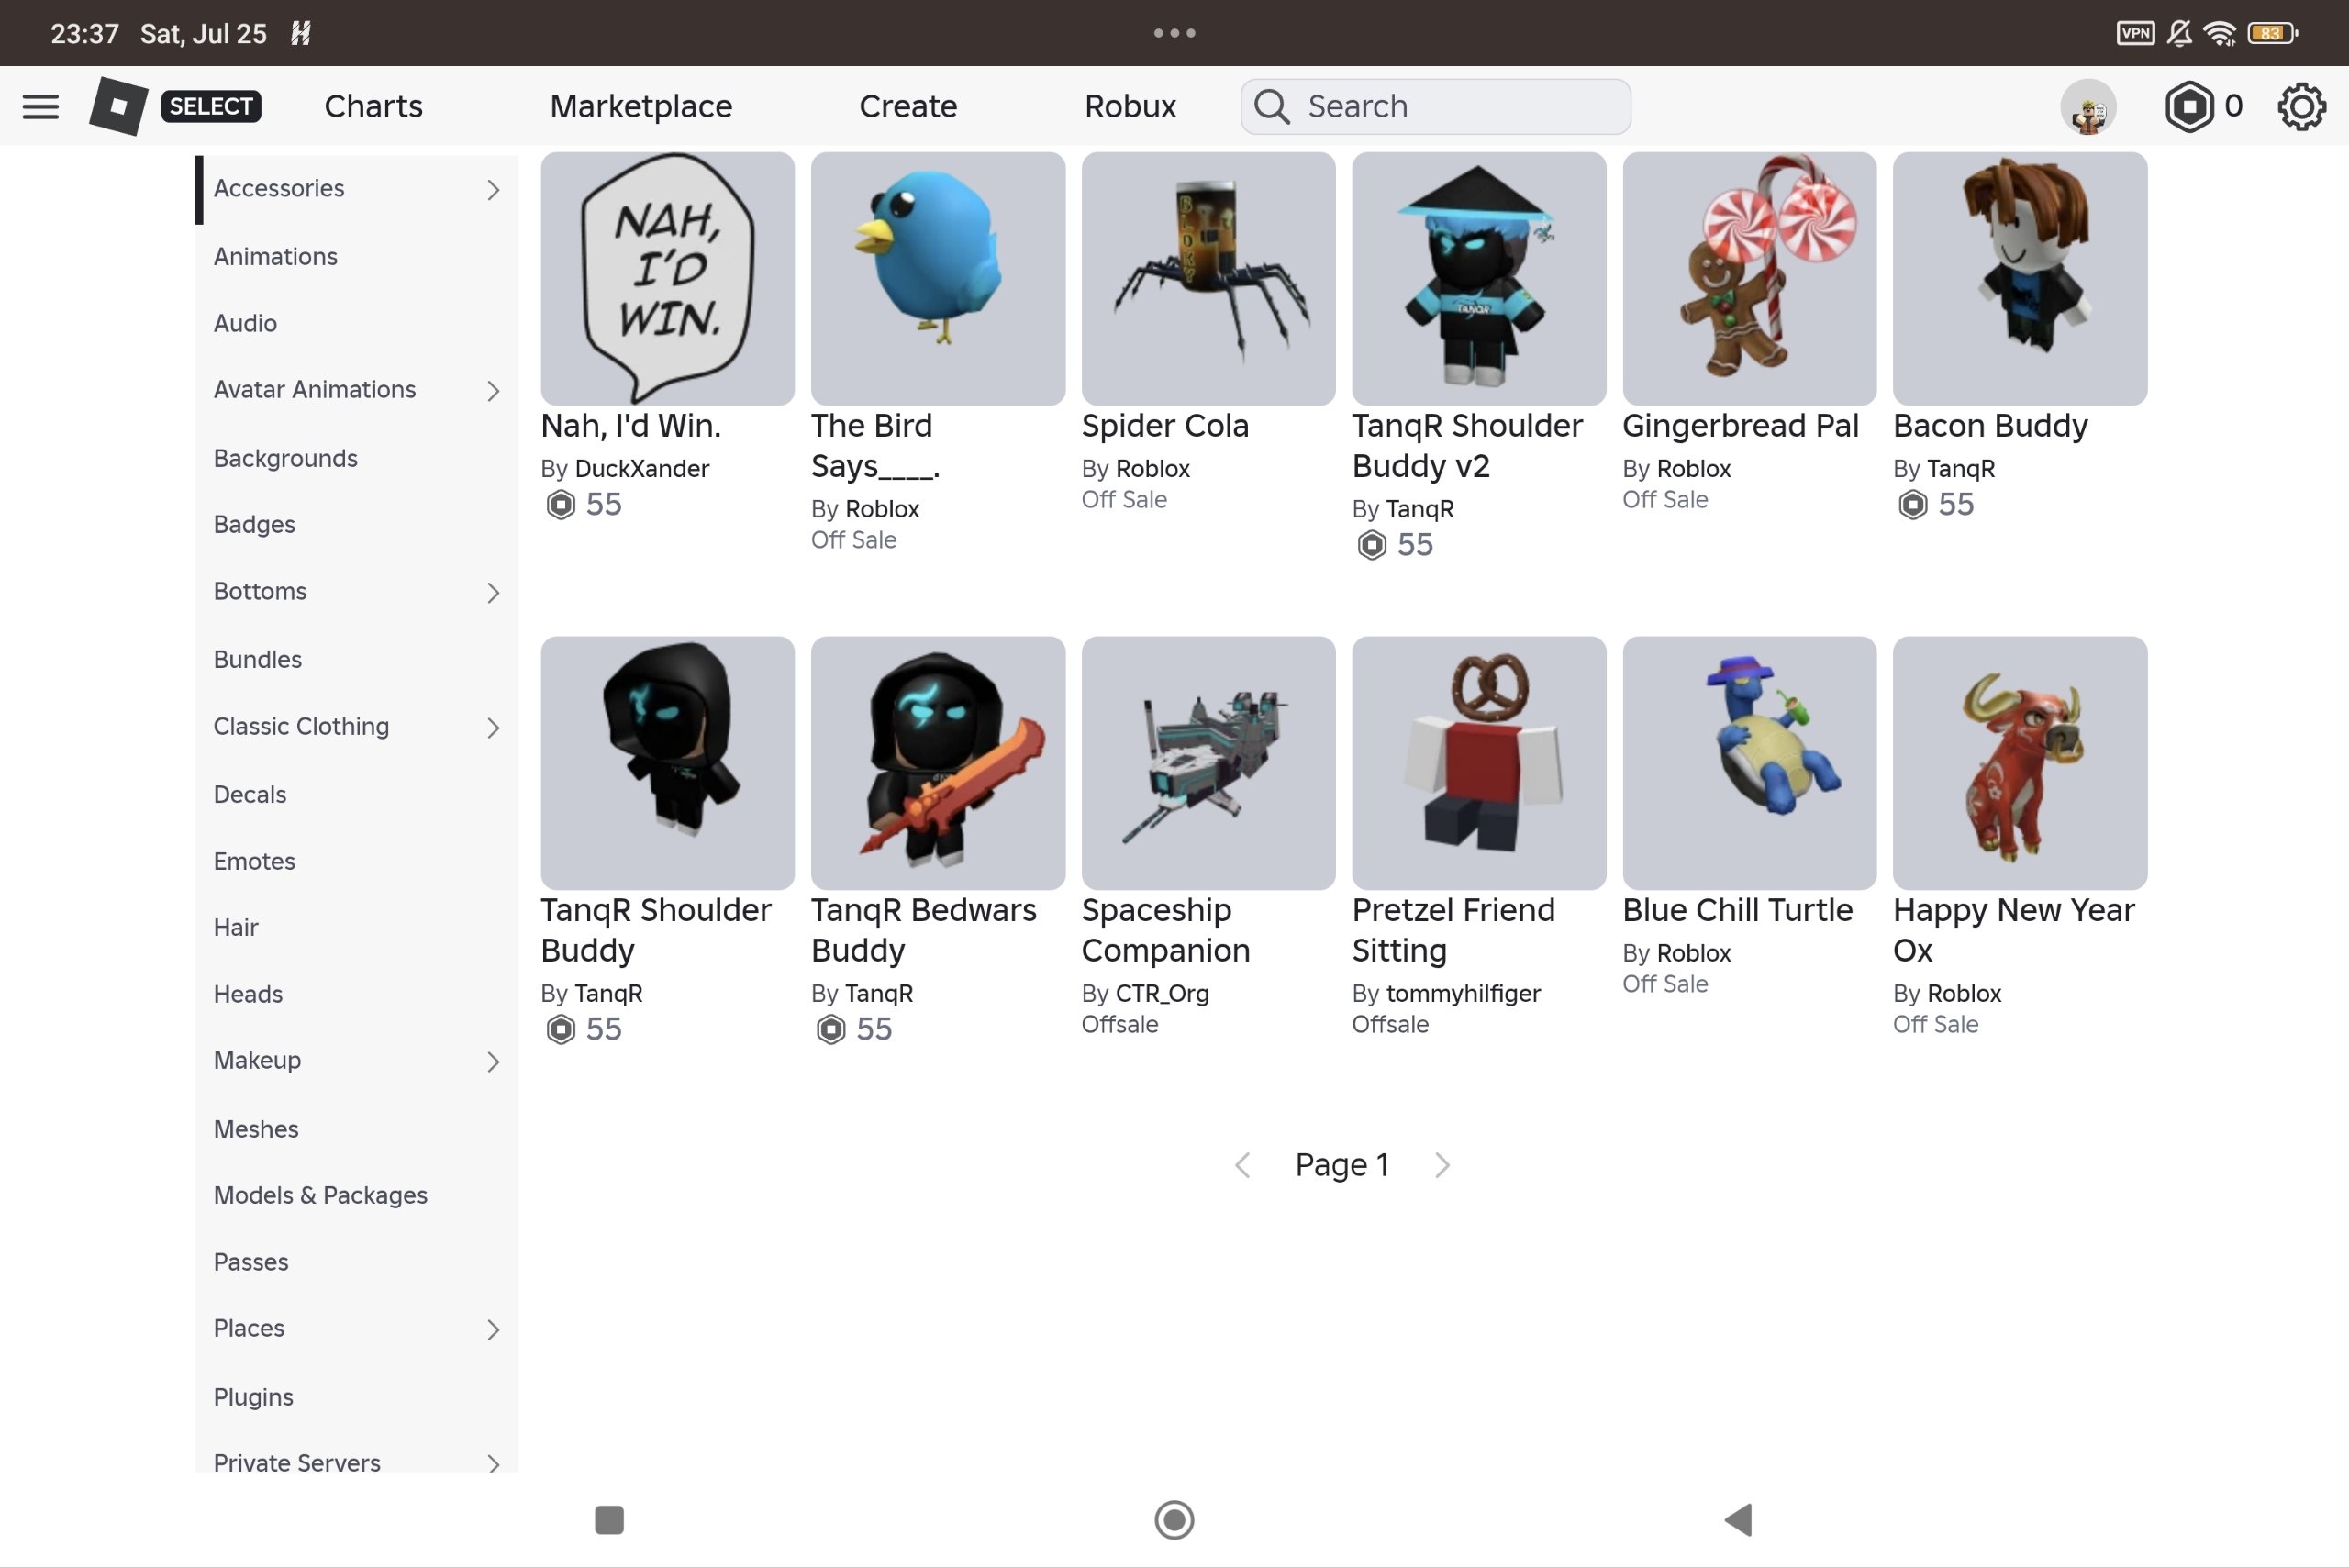Tap the Wi-Fi status icon
2349x1568 pixels.
tap(2220, 33)
